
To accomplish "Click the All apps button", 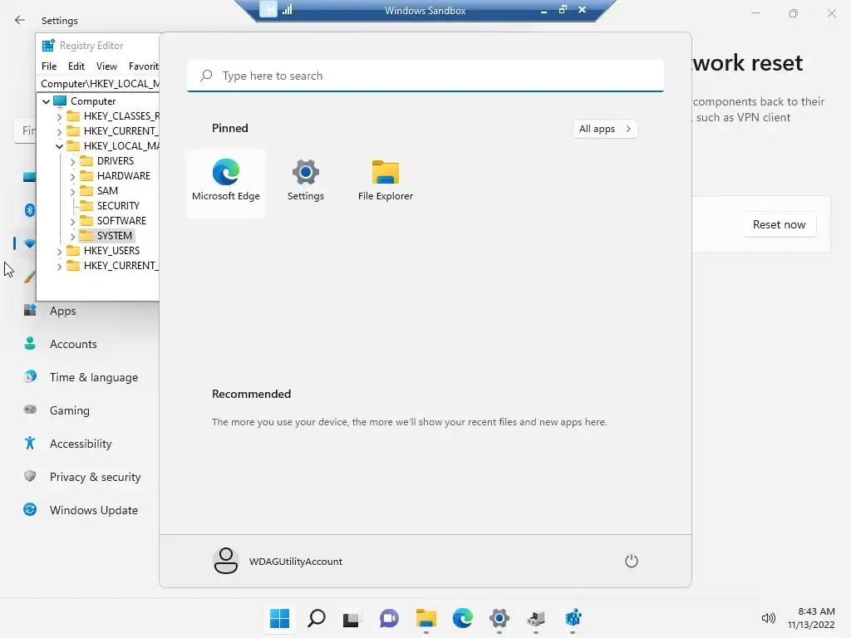I will pos(605,129).
